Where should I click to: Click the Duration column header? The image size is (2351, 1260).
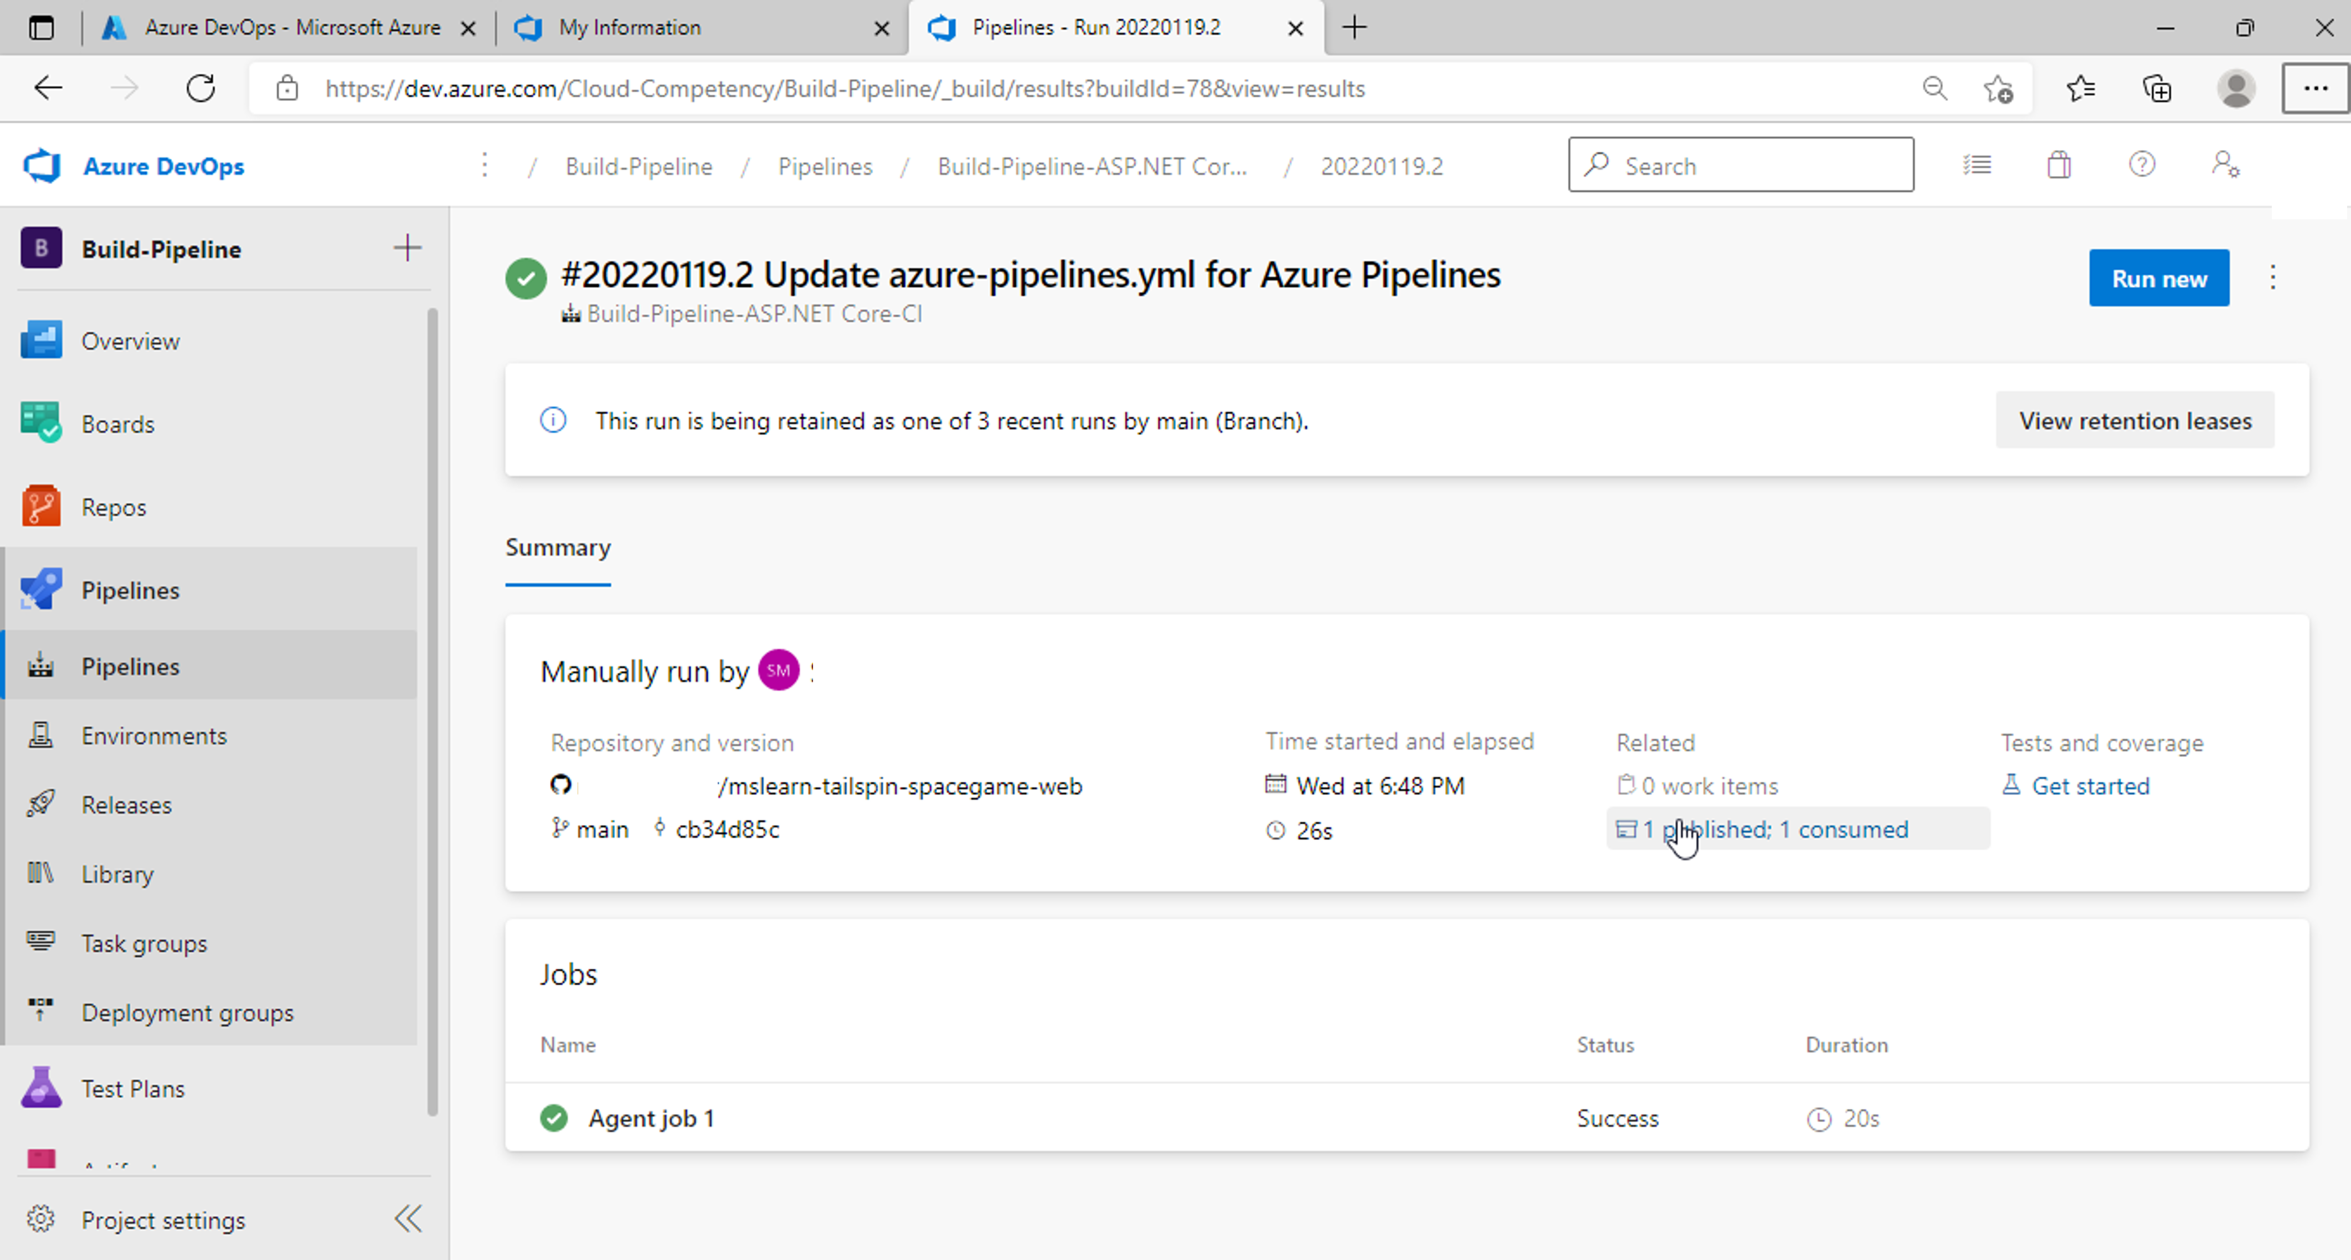(x=1846, y=1045)
